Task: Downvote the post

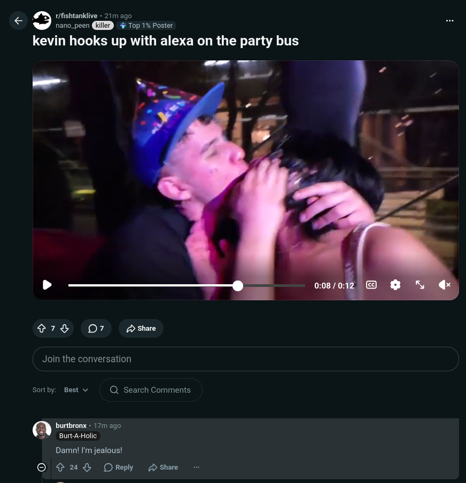Action: click(x=65, y=329)
